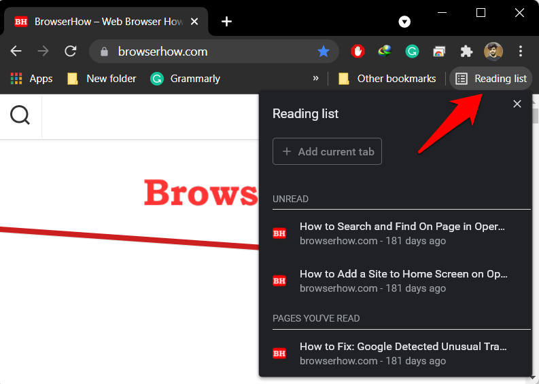
Task: Click the address bar showing browserhow.com
Action: [x=214, y=52]
